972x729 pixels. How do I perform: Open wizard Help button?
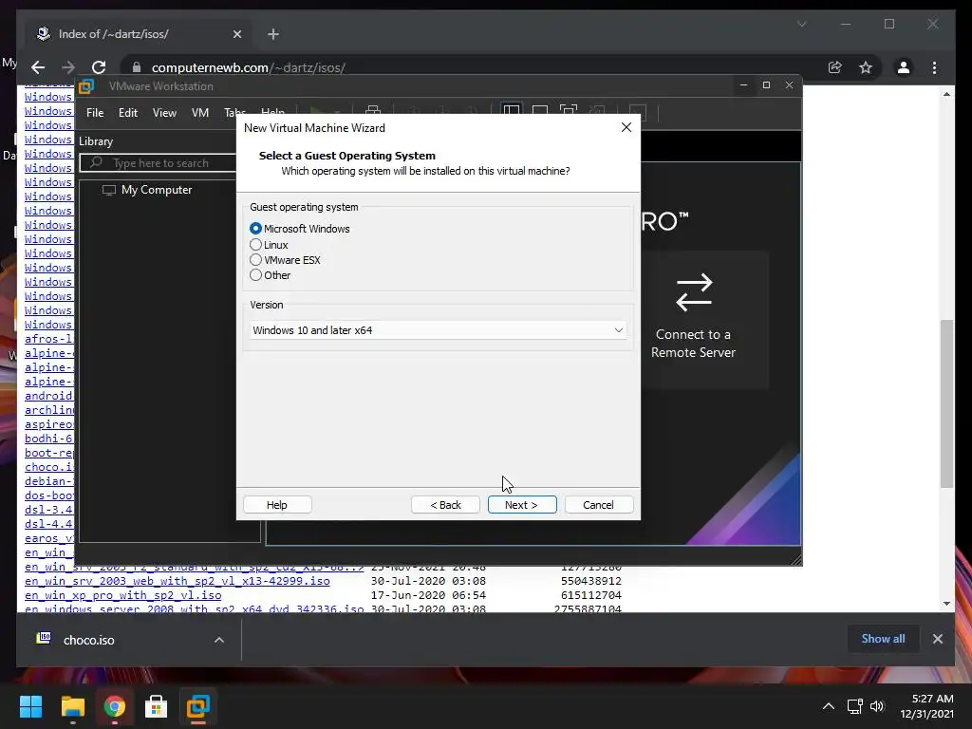(277, 505)
